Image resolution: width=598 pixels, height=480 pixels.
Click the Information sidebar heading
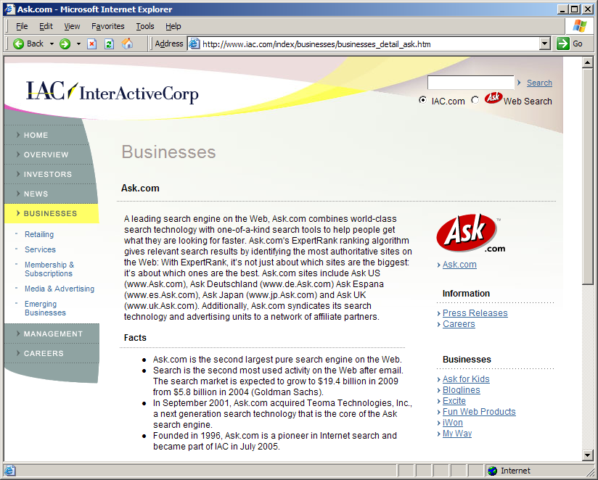pos(466,294)
